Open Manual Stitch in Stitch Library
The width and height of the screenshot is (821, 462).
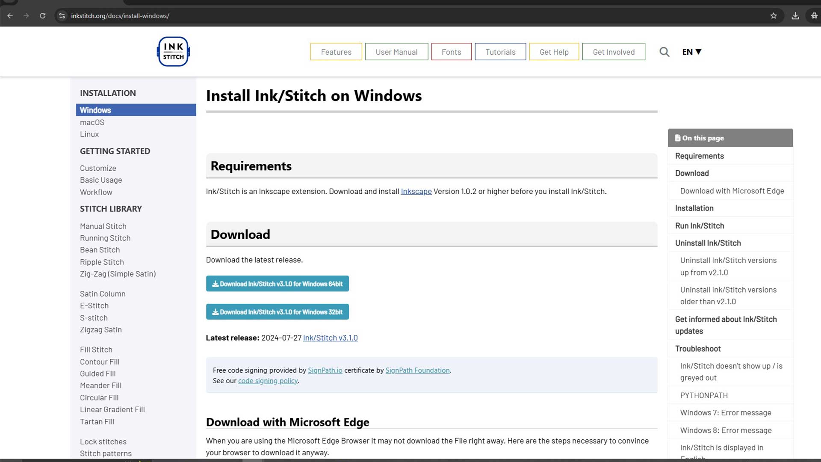click(x=103, y=226)
